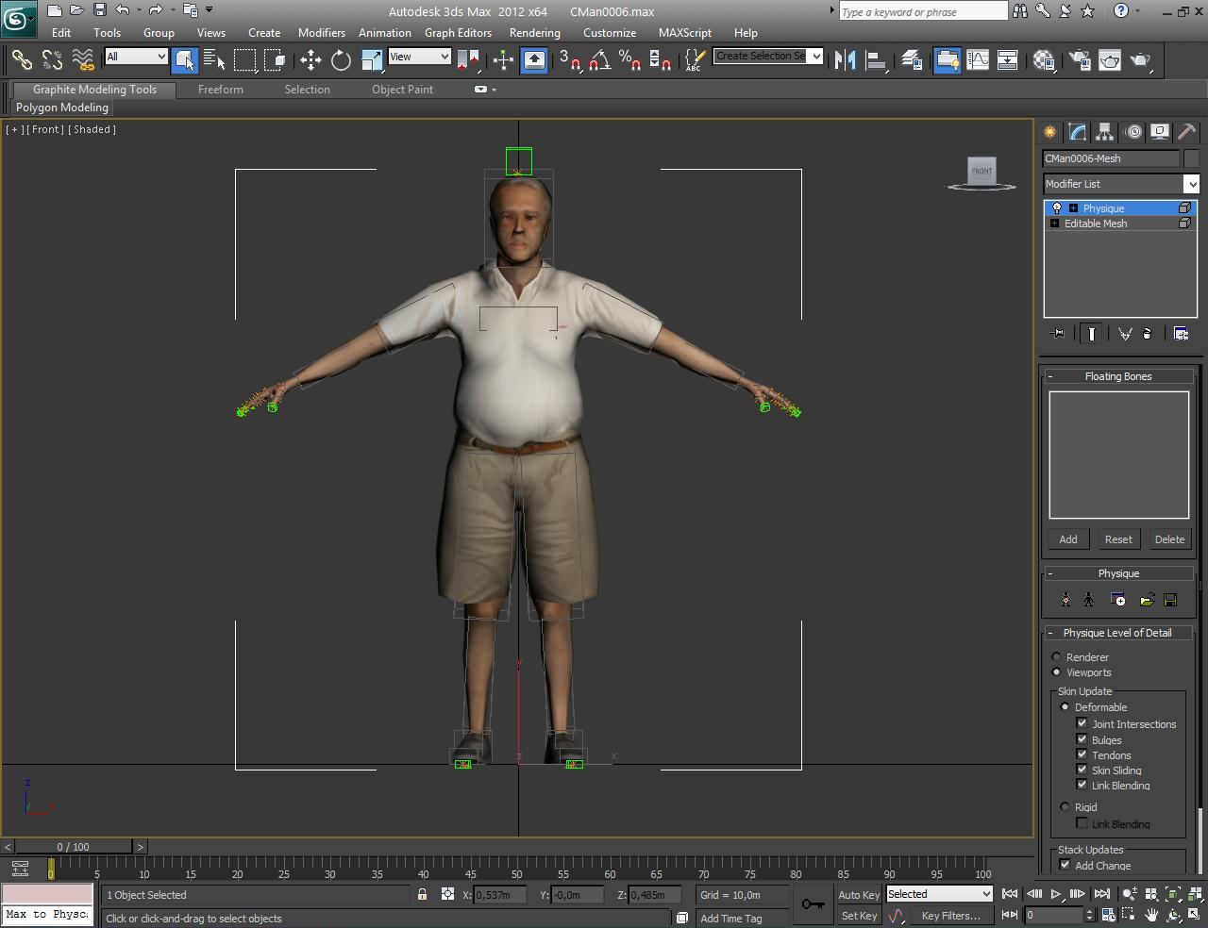Screen dimensions: 1208x928
Task: Open the selection filter All dropdown
Action: tap(136, 57)
